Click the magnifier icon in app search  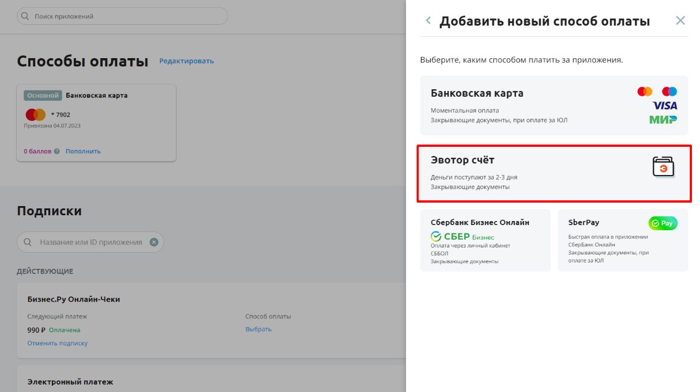[25, 16]
